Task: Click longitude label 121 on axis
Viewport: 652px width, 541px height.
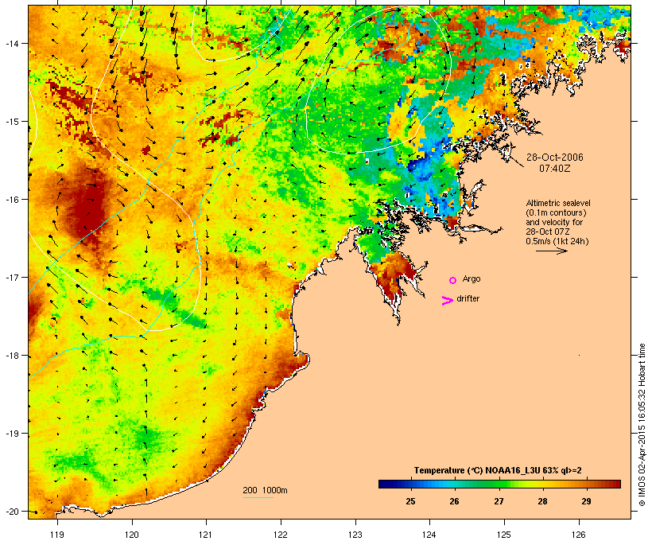Action: click(x=206, y=535)
